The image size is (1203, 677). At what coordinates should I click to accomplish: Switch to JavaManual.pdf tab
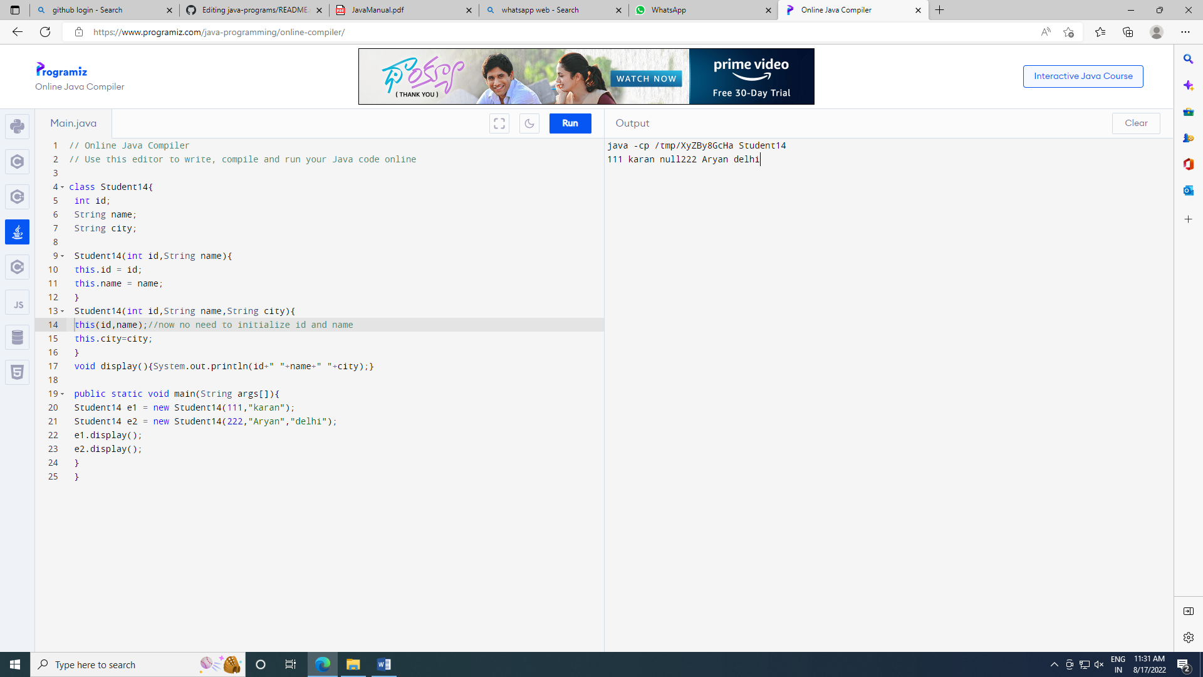click(x=404, y=10)
